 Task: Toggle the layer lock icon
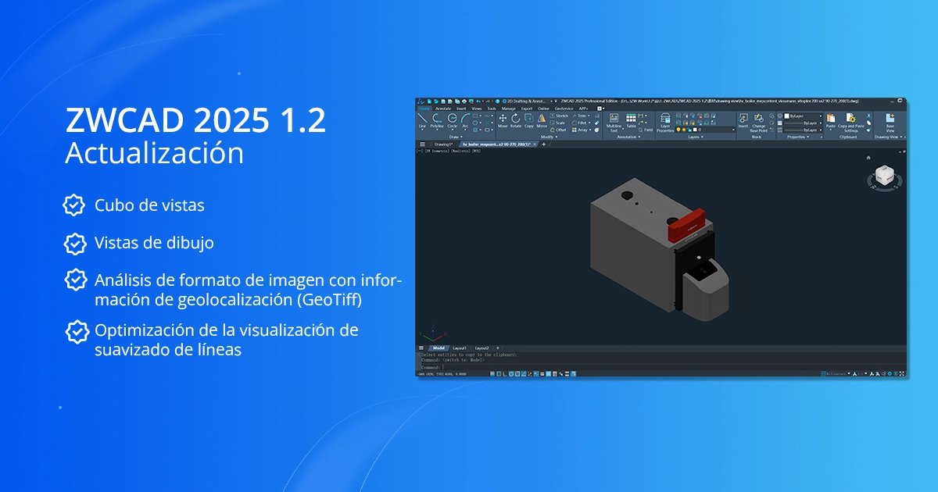[689, 130]
